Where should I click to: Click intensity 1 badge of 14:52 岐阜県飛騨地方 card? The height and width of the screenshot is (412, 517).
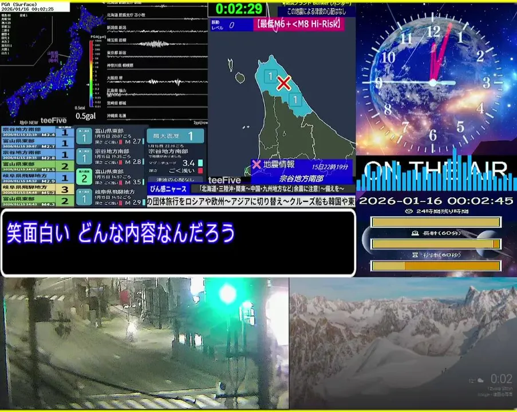(x=84, y=197)
